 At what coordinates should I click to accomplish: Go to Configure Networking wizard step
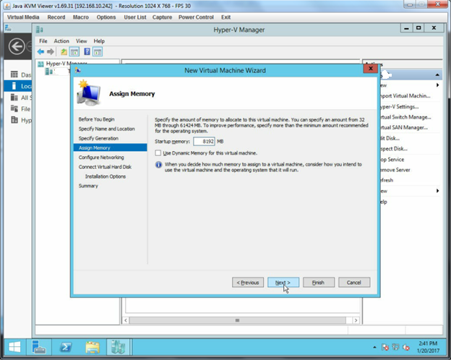click(101, 157)
